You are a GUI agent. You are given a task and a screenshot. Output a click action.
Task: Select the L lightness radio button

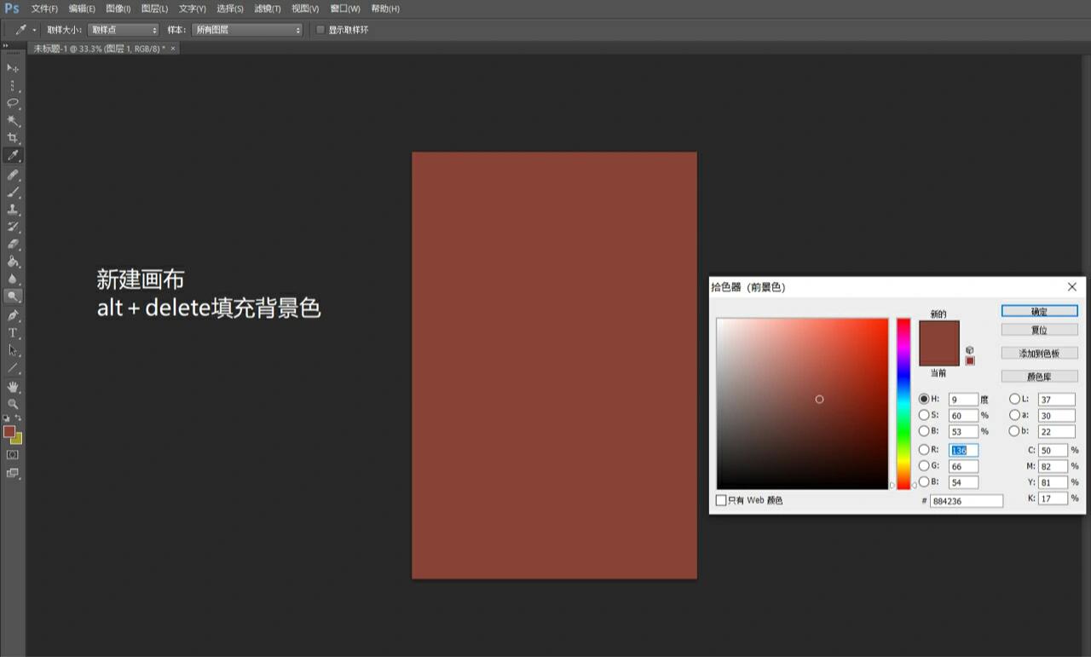[1014, 399]
